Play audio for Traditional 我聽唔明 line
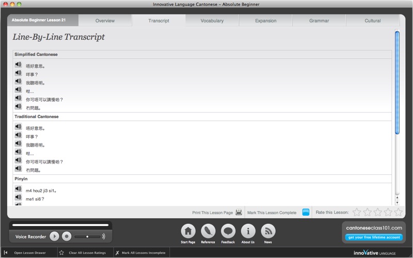 [x=18, y=143]
